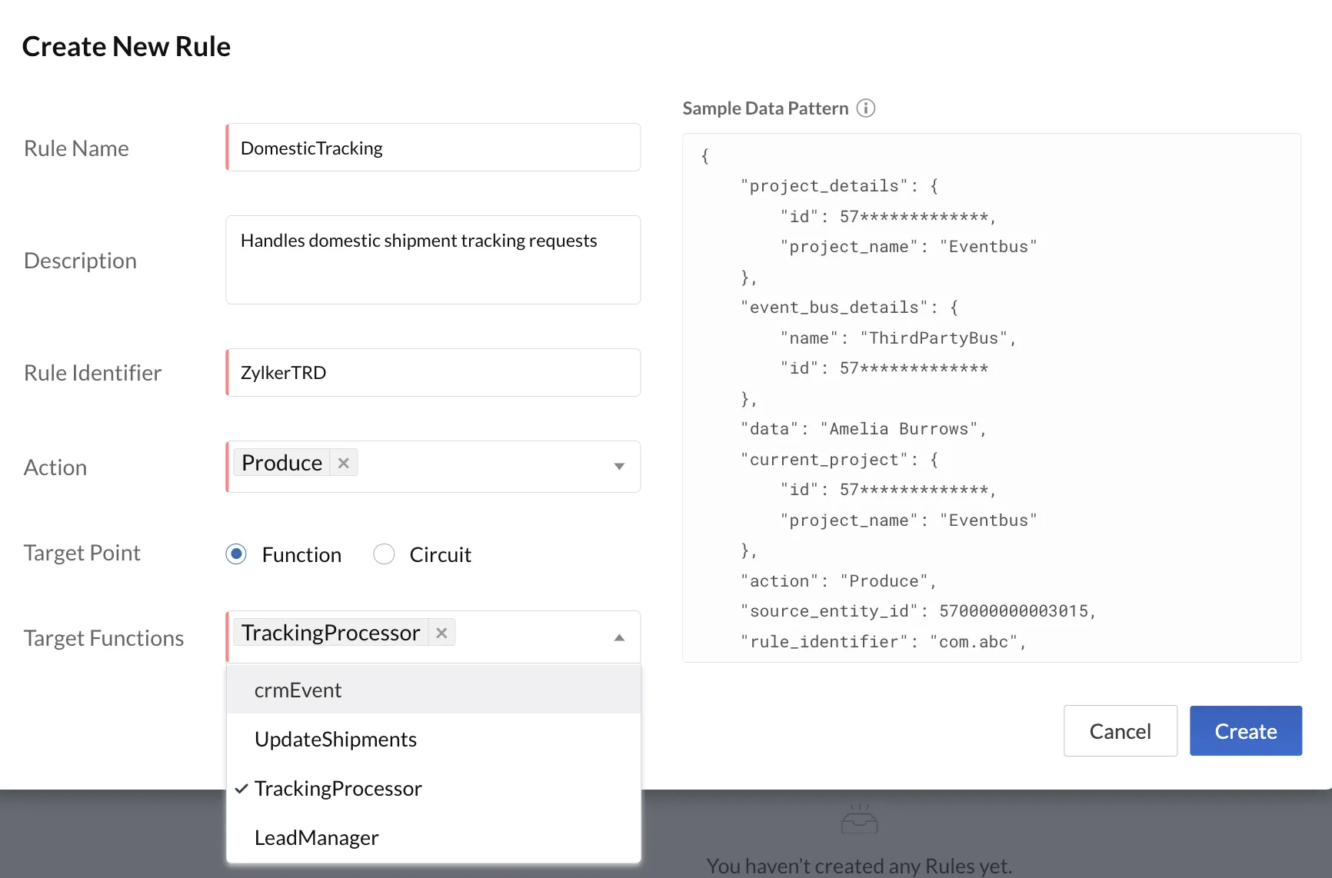This screenshot has width=1332, height=878.
Task: Click the Create New Rule title
Action: [126, 46]
